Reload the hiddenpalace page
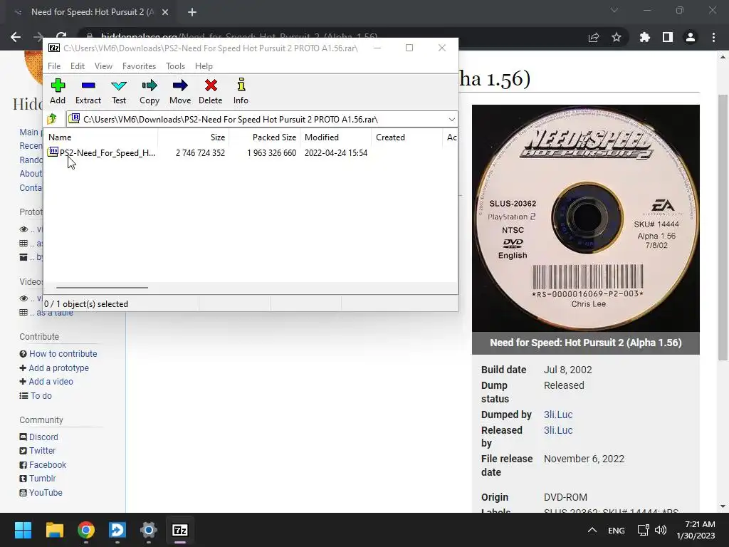The image size is (729, 547). 61,35
